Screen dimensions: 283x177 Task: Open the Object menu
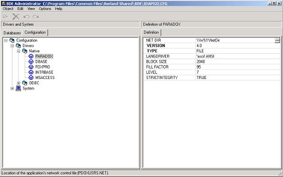coord(8,9)
